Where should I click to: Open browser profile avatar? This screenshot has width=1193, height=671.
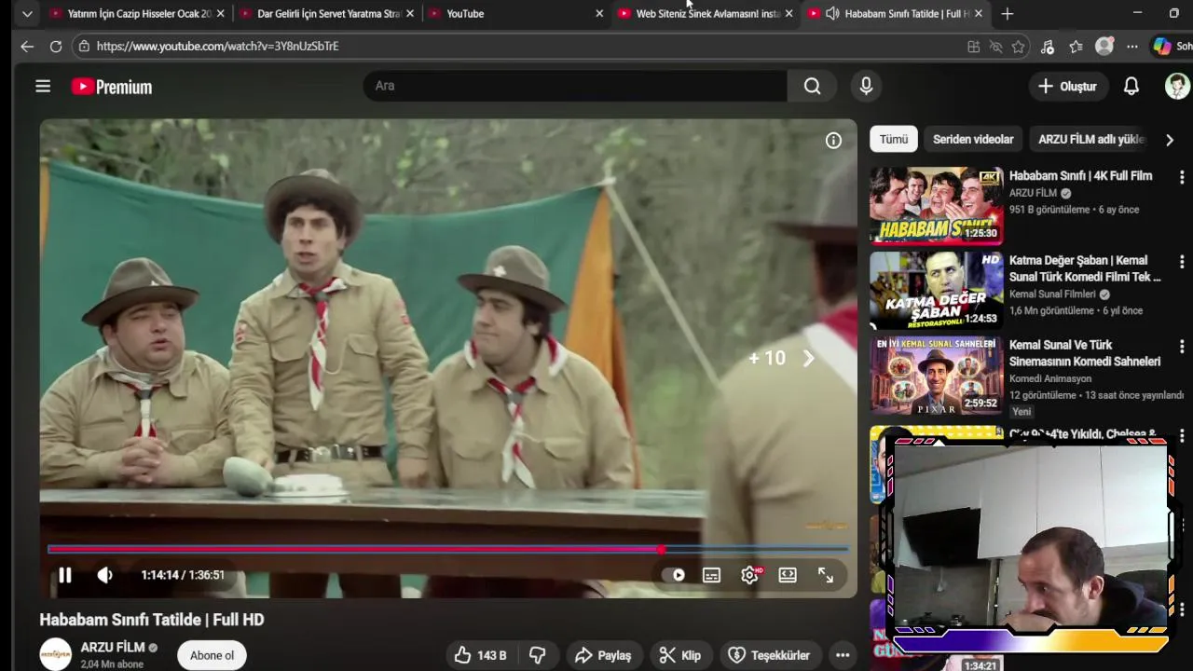click(x=1104, y=46)
